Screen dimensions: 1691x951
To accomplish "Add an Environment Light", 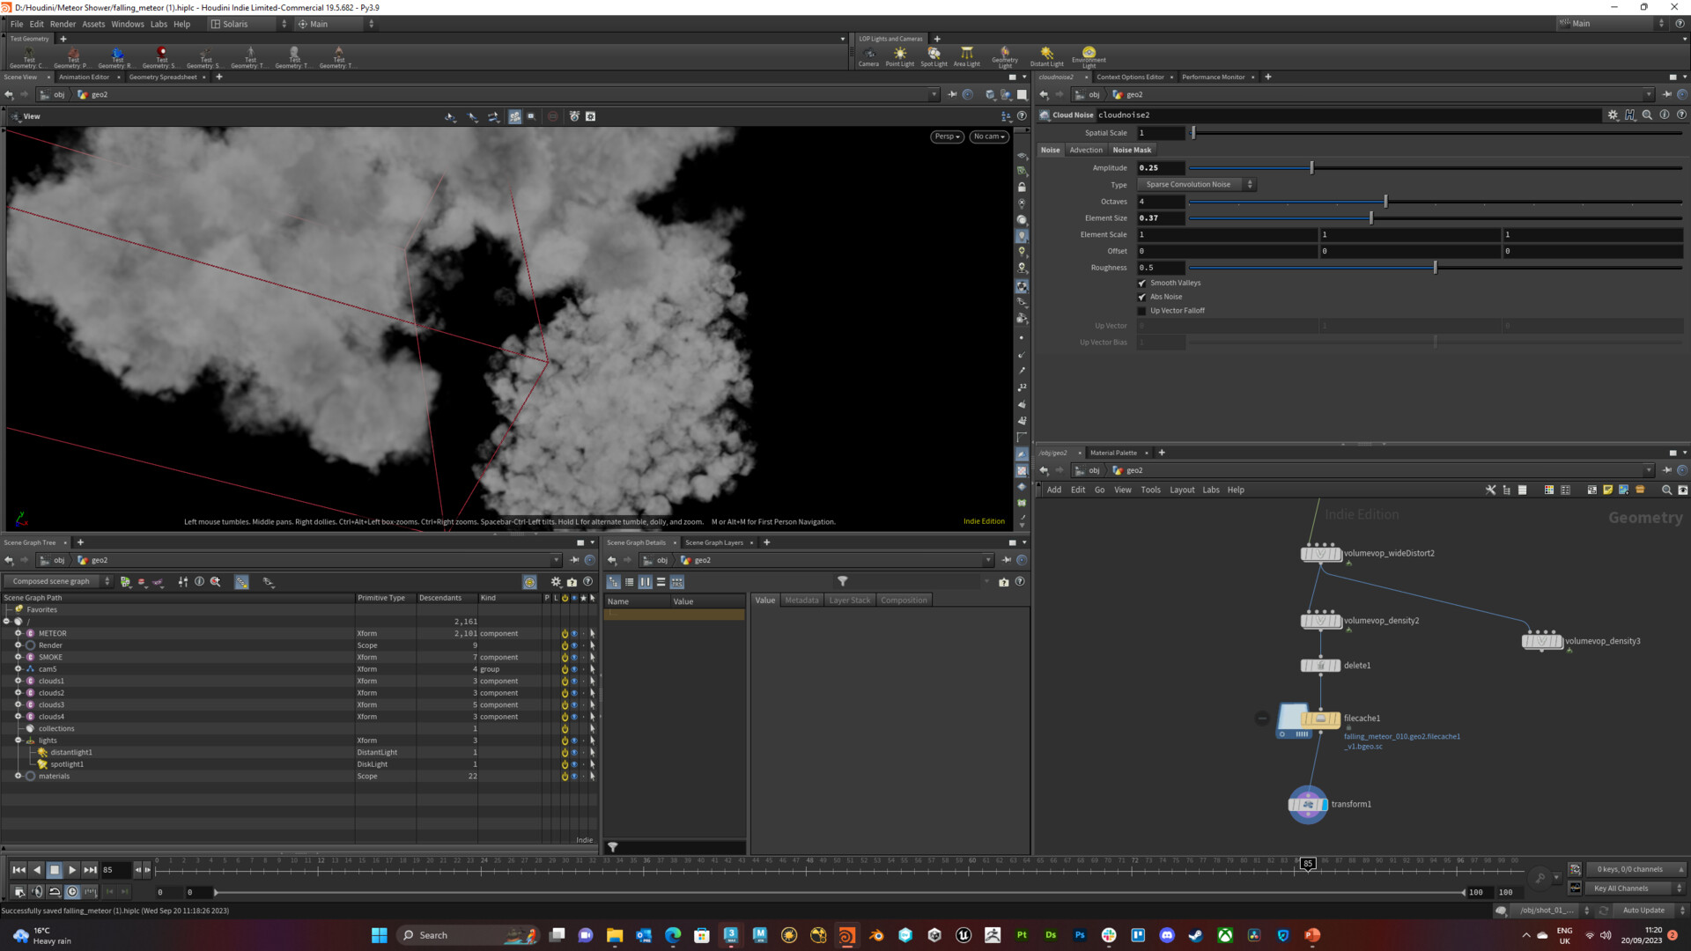I will 1089,56.
